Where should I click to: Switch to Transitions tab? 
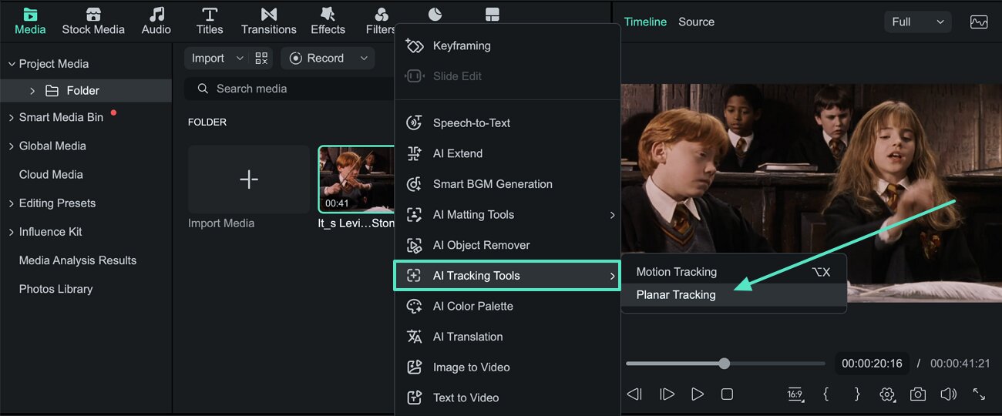click(268, 22)
